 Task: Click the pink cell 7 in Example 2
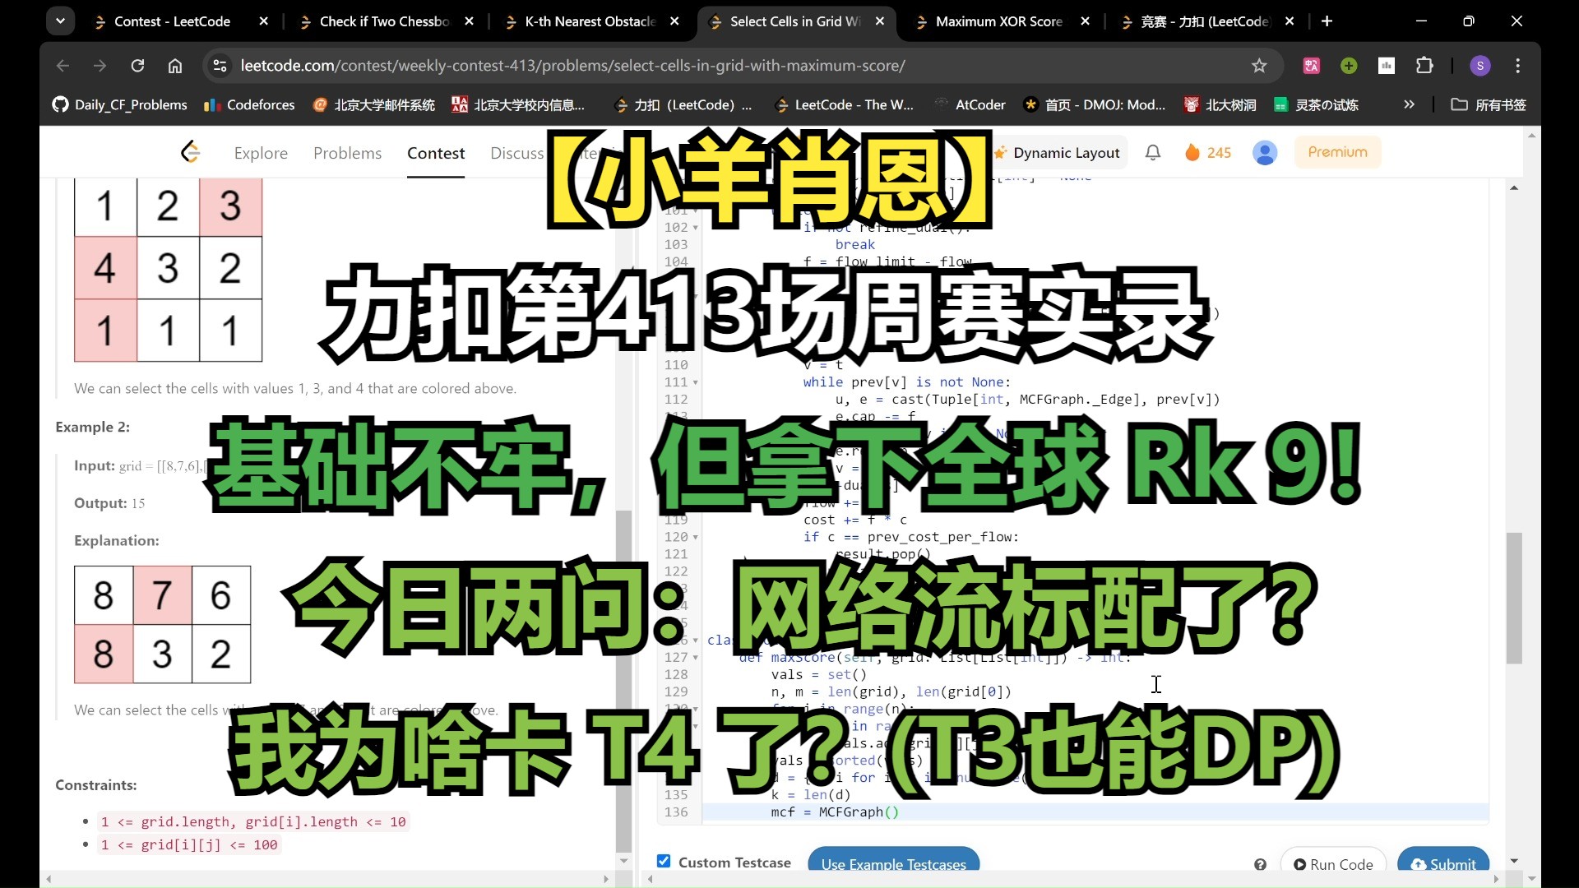point(162,595)
